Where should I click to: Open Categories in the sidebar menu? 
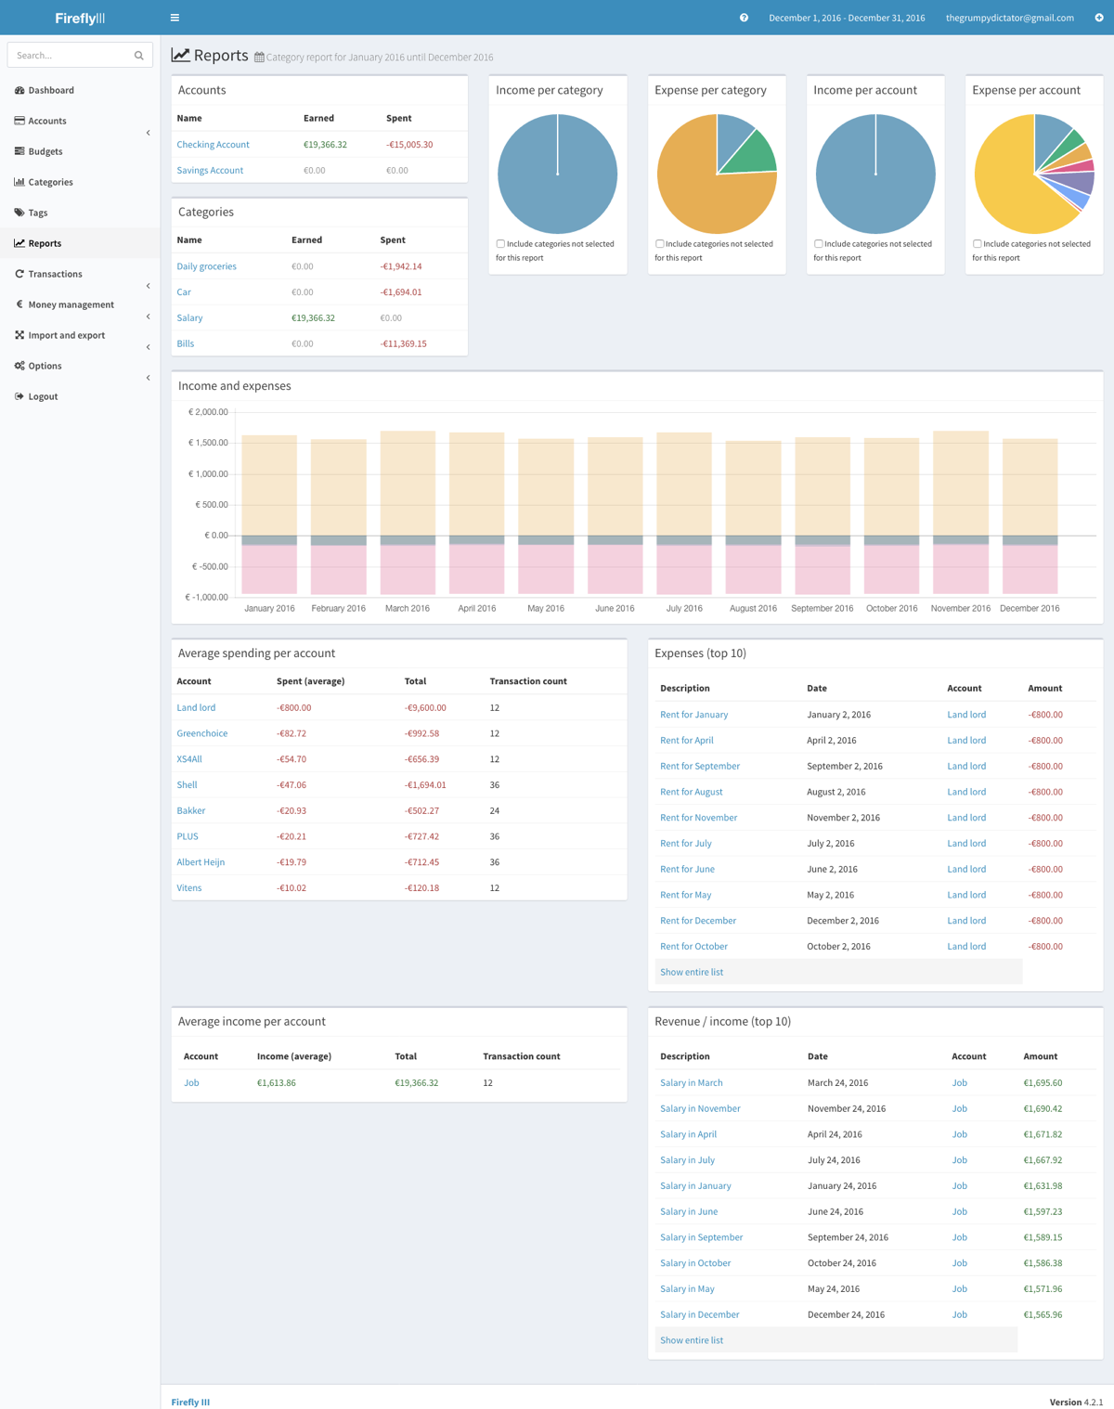click(x=50, y=182)
